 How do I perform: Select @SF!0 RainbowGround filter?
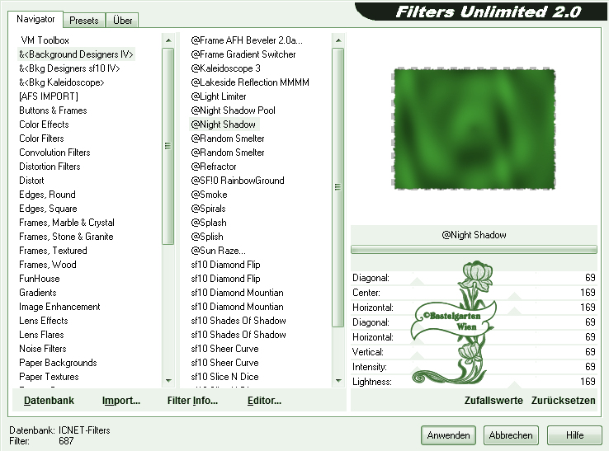coord(238,181)
